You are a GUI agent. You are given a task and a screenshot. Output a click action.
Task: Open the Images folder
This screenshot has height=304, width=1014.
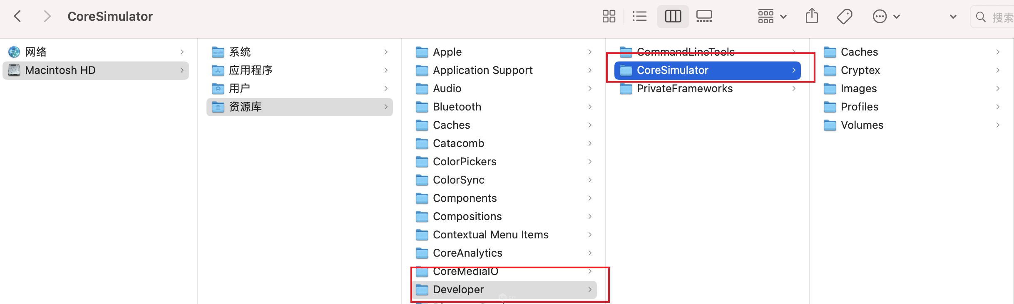click(x=912, y=88)
